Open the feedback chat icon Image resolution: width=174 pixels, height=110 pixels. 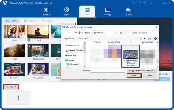click(x=145, y=3)
